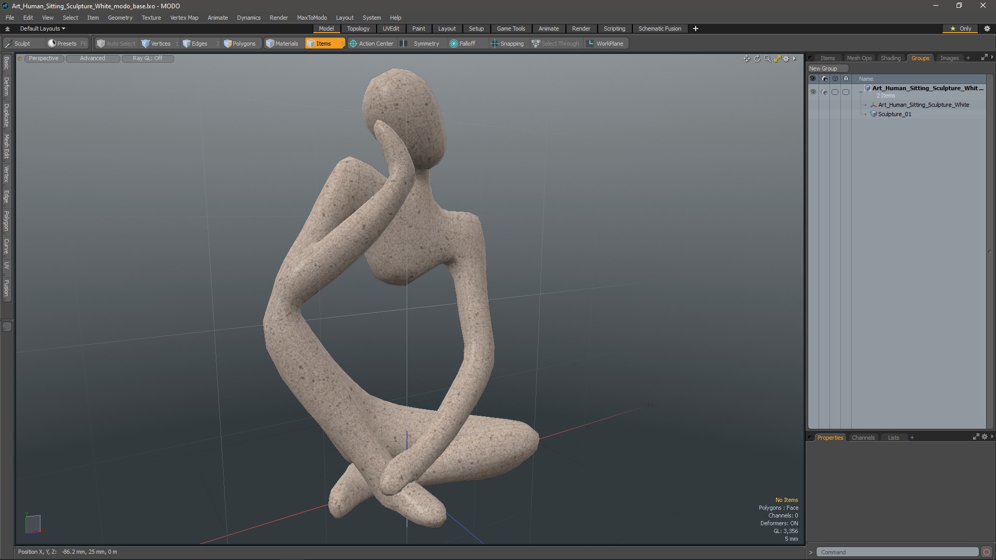
Task: Click the Groups list vertical scrollbar
Action: (989, 251)
